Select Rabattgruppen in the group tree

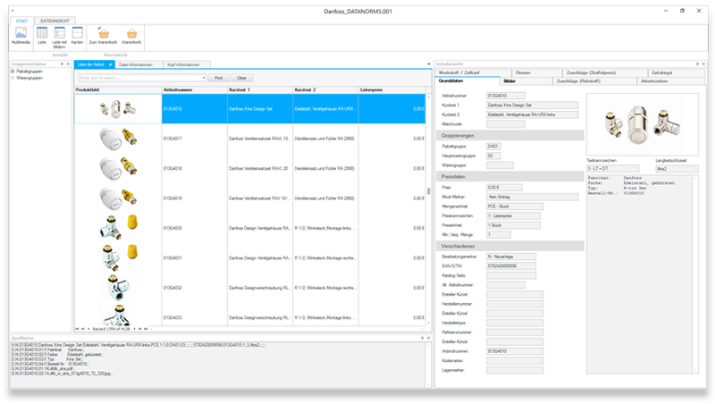pyautogui.click(x=29, y=72)
